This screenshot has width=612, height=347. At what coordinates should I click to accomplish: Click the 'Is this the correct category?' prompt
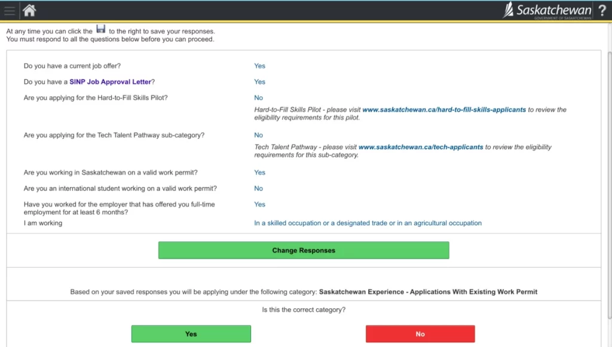304,310
